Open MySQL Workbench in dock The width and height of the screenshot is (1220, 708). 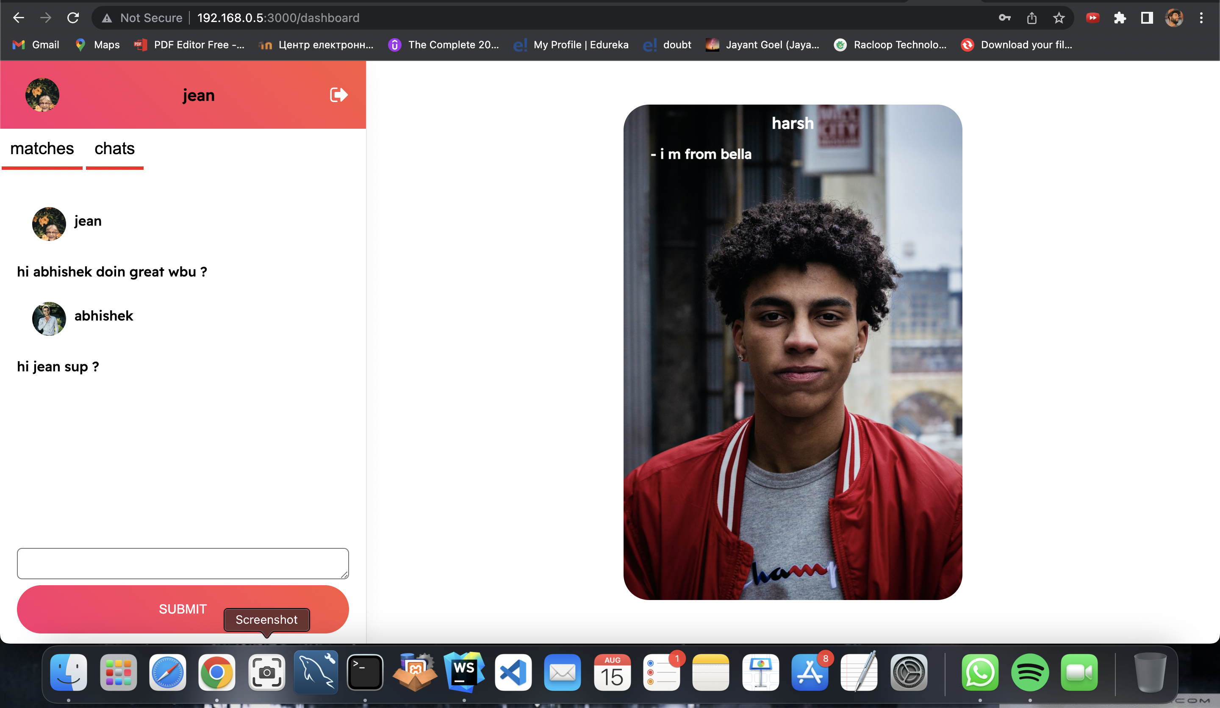click(316, 672)
